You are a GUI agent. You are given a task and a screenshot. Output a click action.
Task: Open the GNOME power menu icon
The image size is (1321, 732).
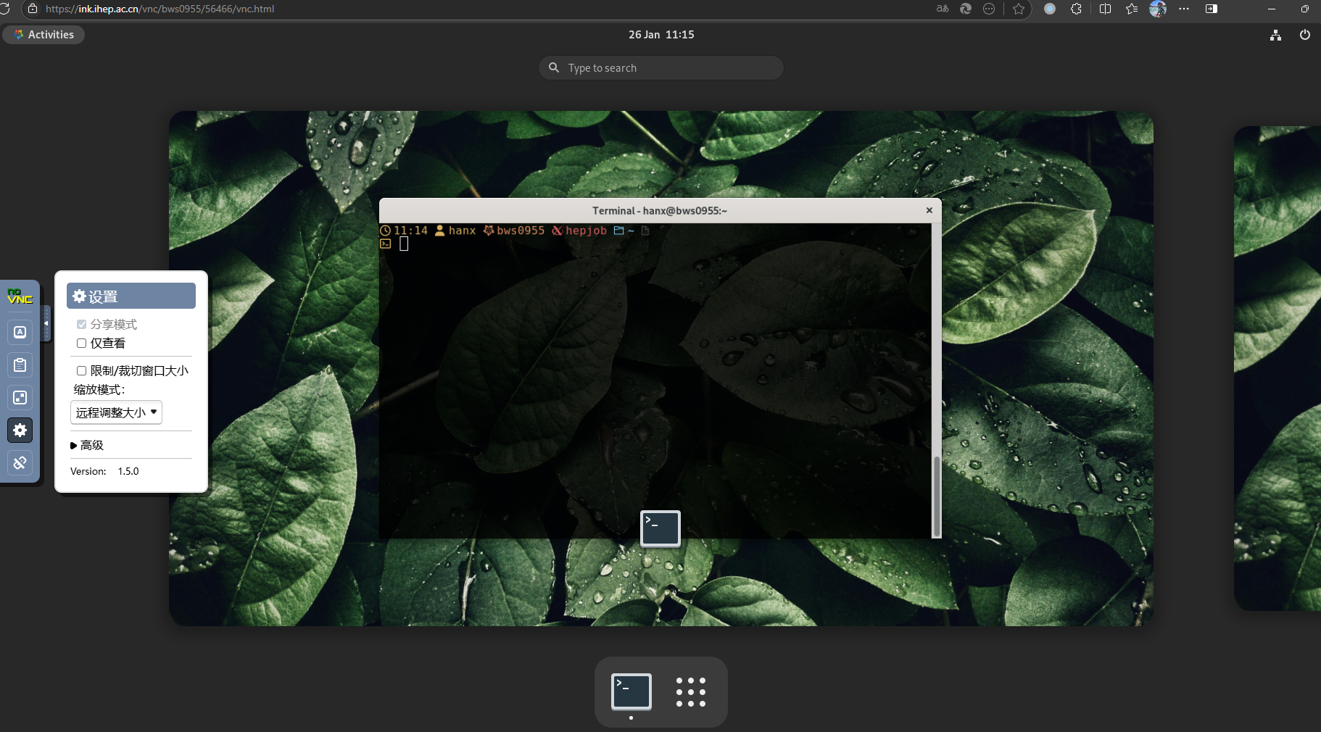[1305, 35]
